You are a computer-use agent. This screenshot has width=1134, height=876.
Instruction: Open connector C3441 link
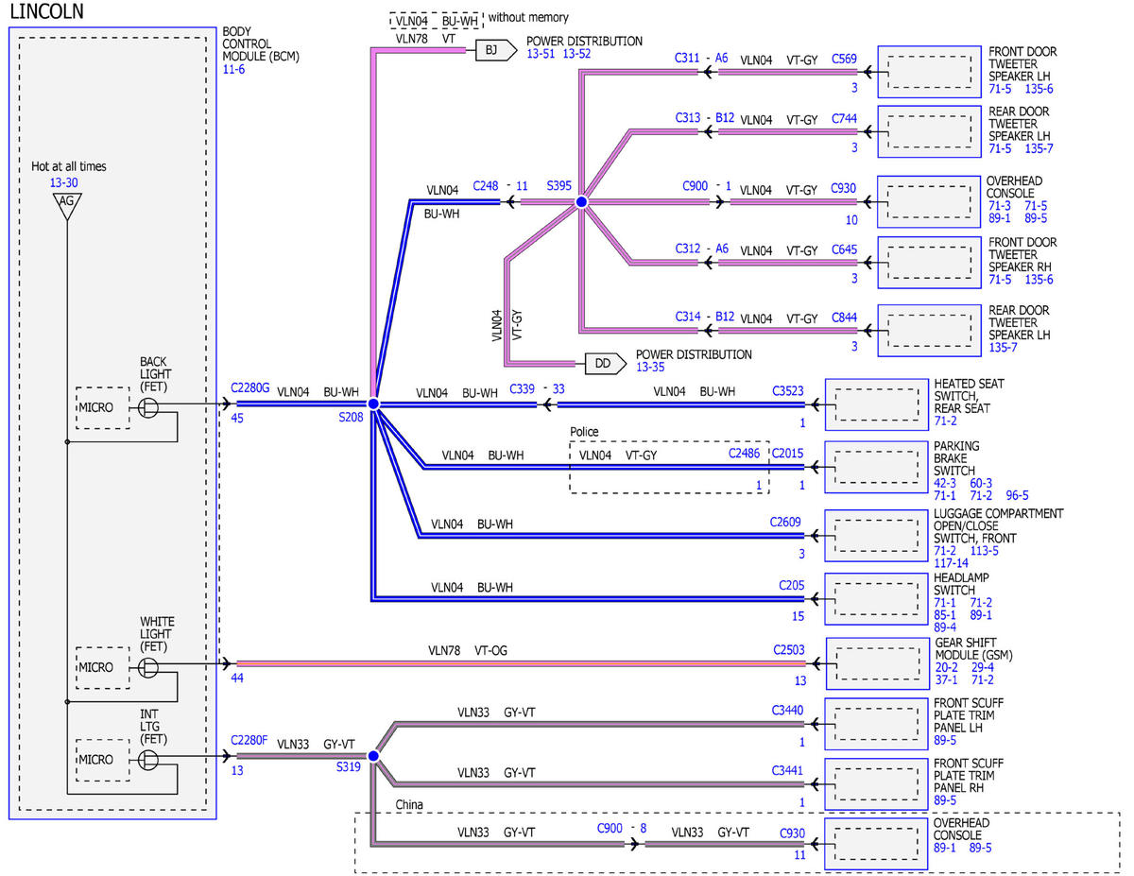point(787,770)
